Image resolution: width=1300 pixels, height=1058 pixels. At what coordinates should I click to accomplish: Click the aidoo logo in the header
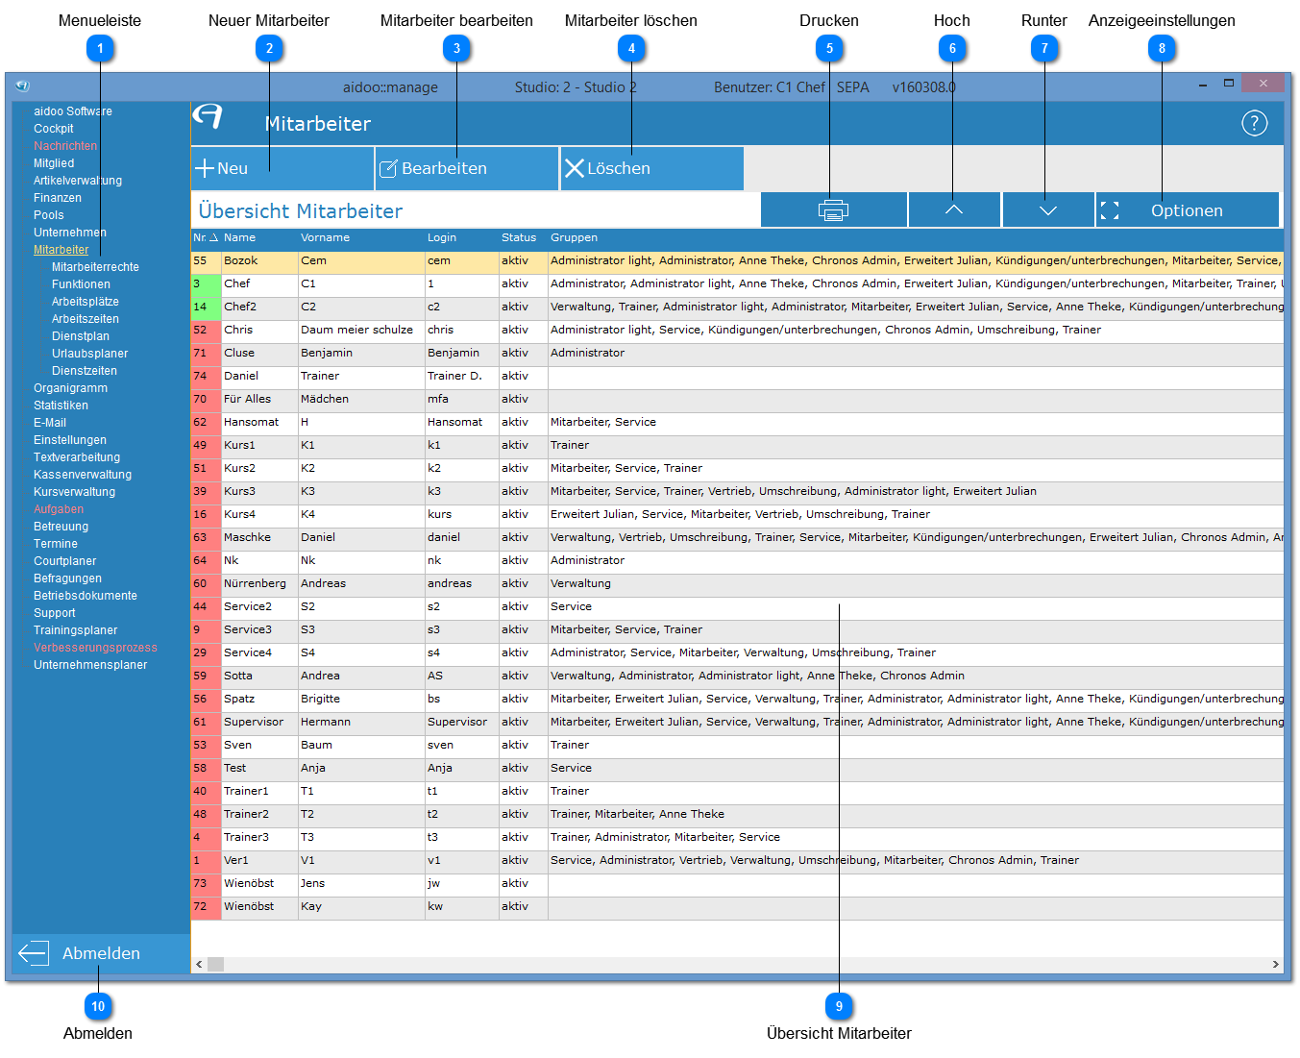(x=208, y=116)
